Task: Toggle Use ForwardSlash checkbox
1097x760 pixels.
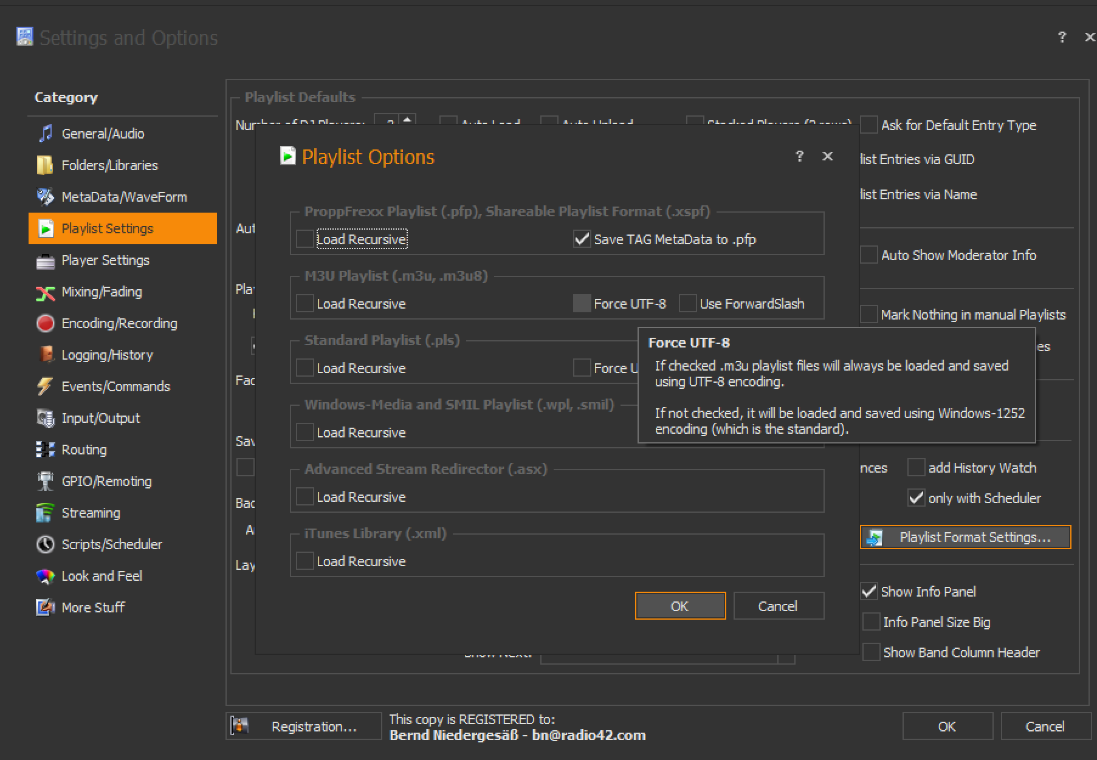Action: coord(688,304)
